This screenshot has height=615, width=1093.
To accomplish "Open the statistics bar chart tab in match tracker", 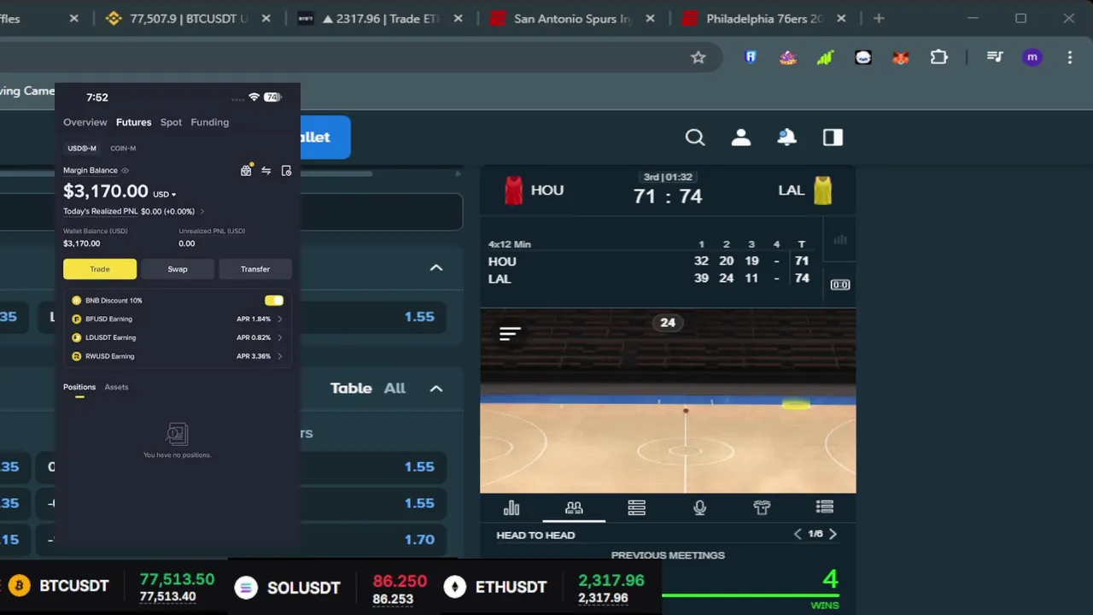I will (511, 508).
